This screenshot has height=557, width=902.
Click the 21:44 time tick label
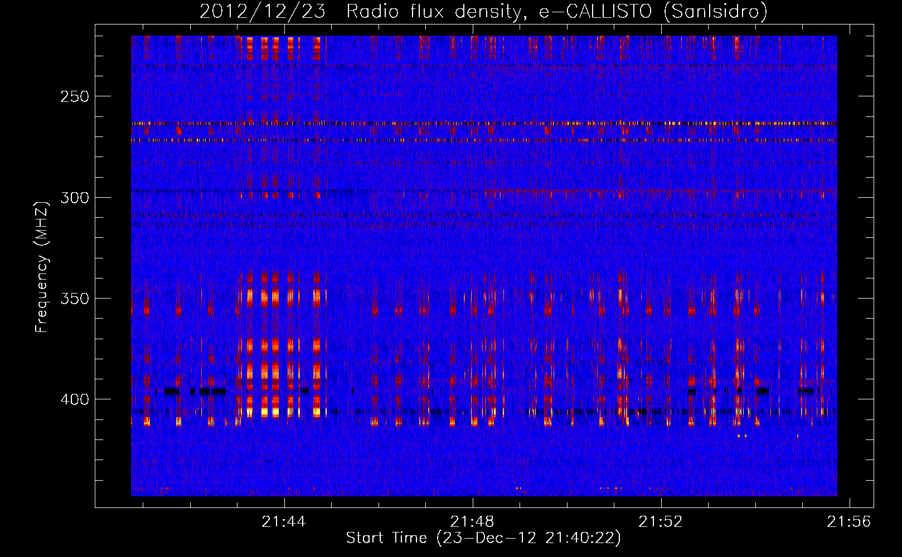pyautogui.click(x=284, y=522)
